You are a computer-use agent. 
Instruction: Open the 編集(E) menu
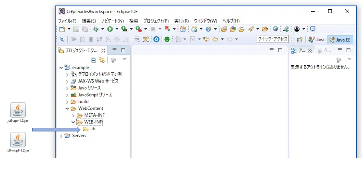pyautogui.click(x=89, y=21)
